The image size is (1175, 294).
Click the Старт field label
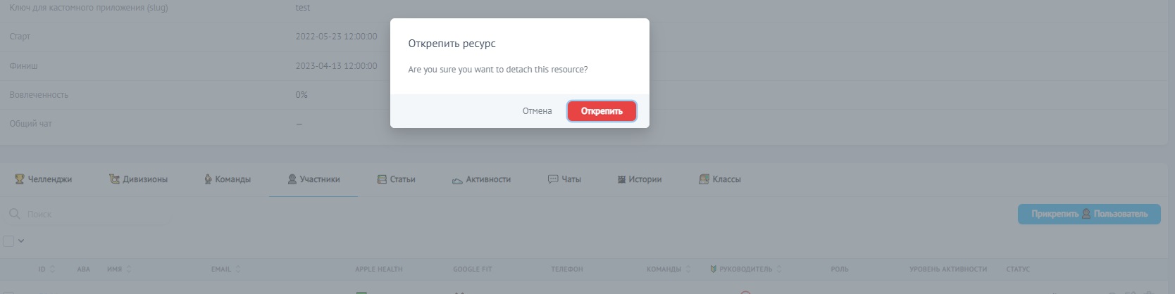point(20,37)
